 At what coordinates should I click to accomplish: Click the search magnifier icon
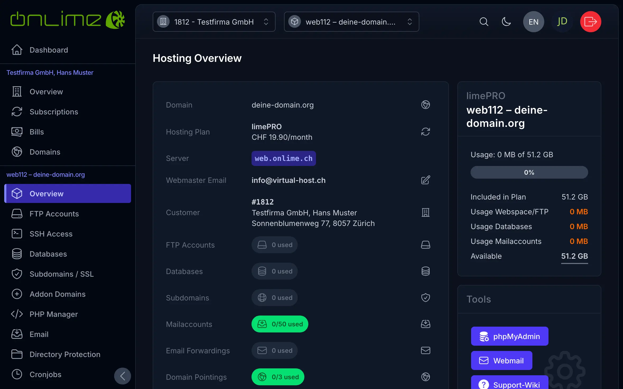tap(484, 22)
